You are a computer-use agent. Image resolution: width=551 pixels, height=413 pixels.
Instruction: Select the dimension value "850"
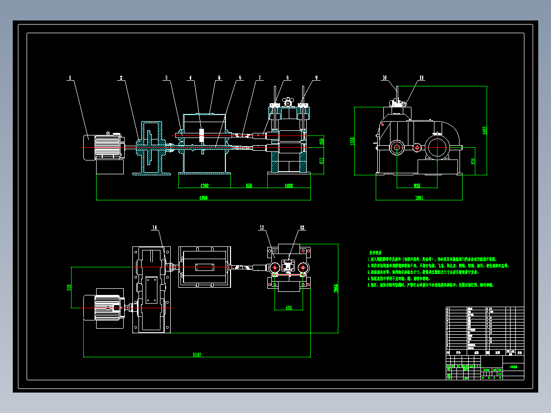pyautogui.click(x=249, y=186)
